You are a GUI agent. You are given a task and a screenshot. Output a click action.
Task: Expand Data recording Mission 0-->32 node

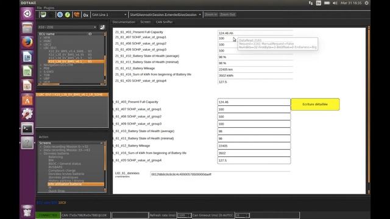coord(41,147)
